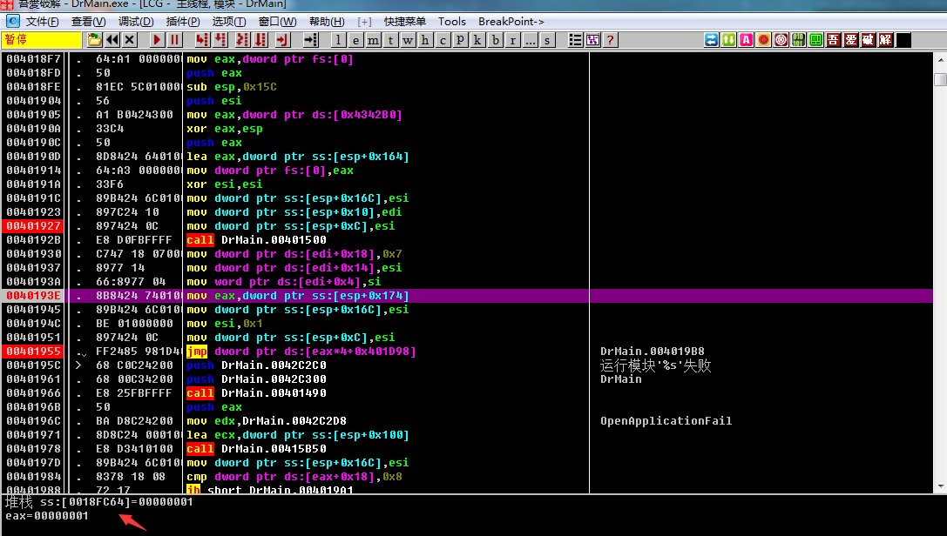The height and width of the screenshot is (536, 947).
Task: Click the Step Over toolbar icon
Action: click(220, 40)
